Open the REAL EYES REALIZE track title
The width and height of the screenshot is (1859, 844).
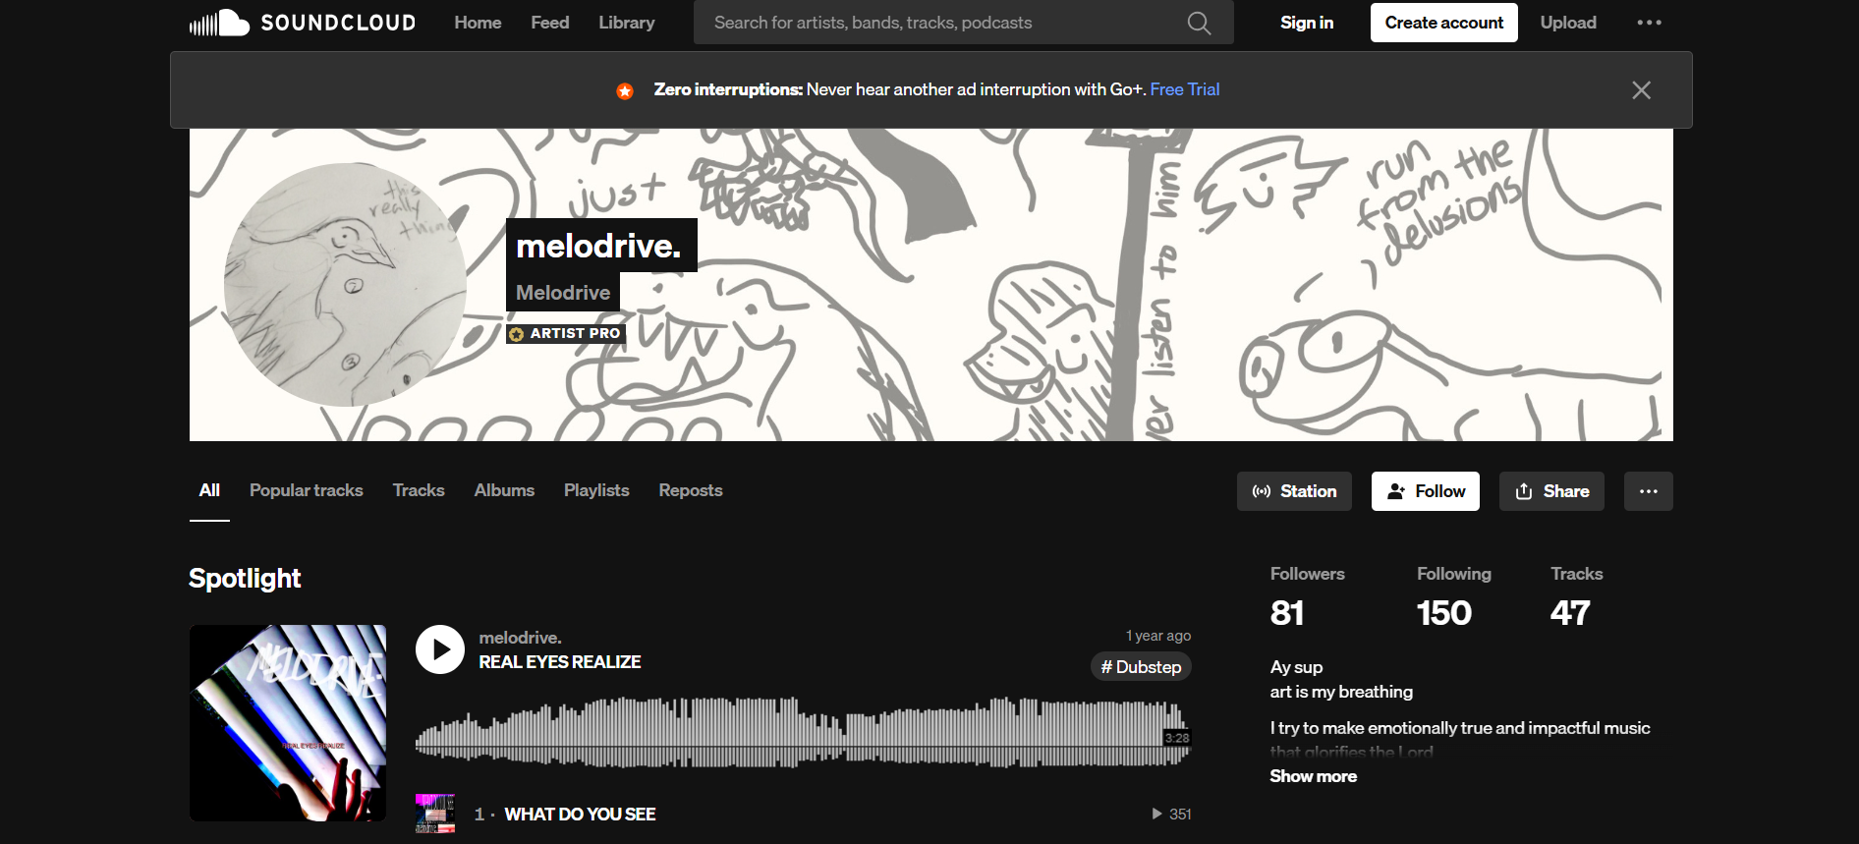point(560,662)
